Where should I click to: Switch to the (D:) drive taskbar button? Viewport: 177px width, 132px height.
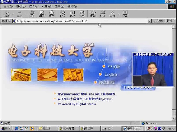click(x=111, y=128)
